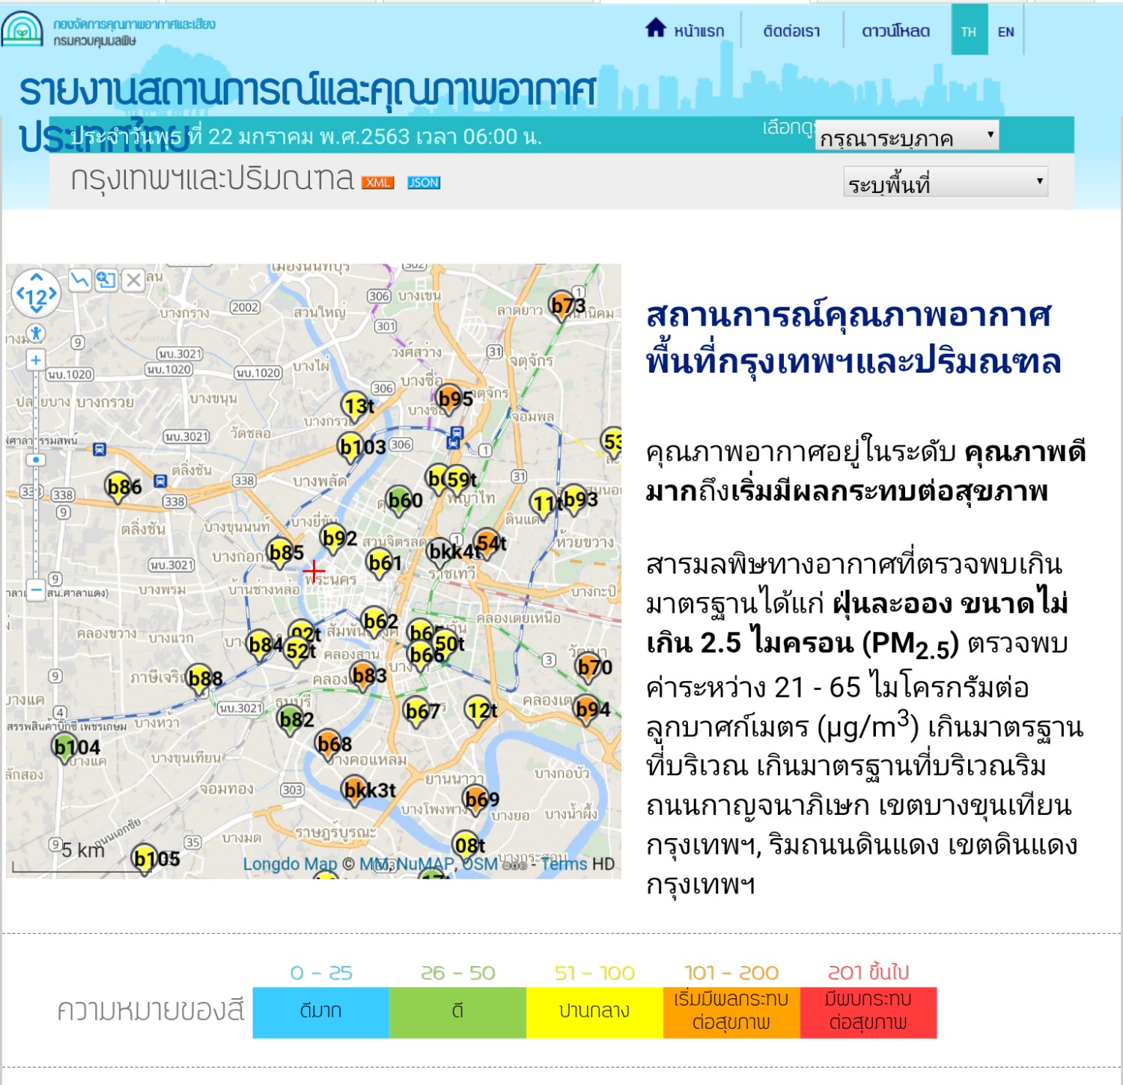Select station marker b66
This screenshot has height=1085, width=1123.
click(x=422, y=655)
